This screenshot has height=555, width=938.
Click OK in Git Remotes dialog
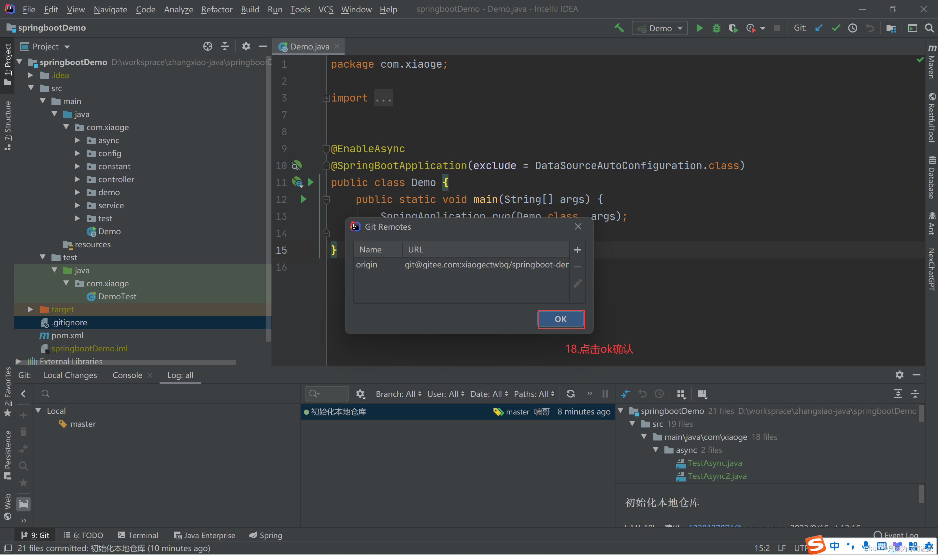[x=560, y=319]
